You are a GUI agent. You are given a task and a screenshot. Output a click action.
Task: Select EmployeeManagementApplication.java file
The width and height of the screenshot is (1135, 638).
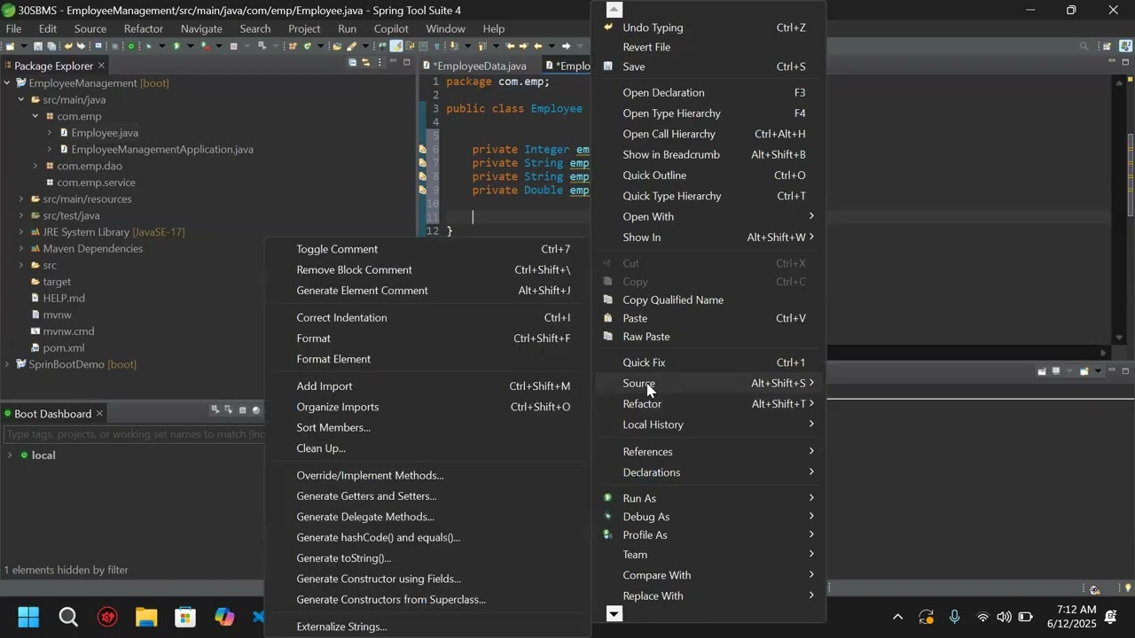point(162,150)
